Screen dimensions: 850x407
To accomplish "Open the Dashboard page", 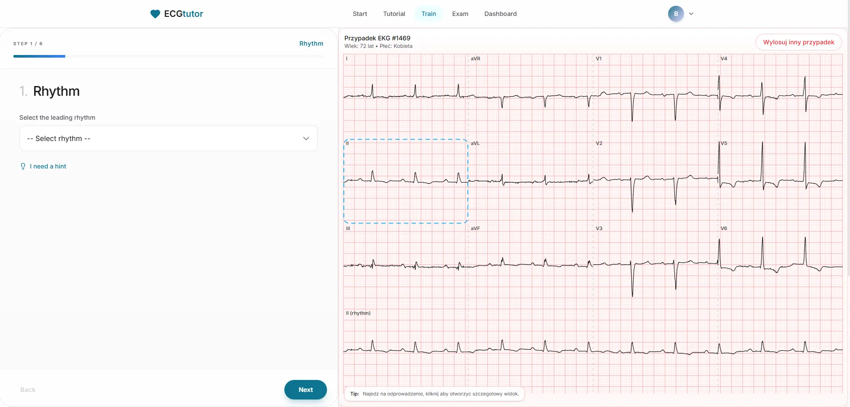I will pos(500,14).
